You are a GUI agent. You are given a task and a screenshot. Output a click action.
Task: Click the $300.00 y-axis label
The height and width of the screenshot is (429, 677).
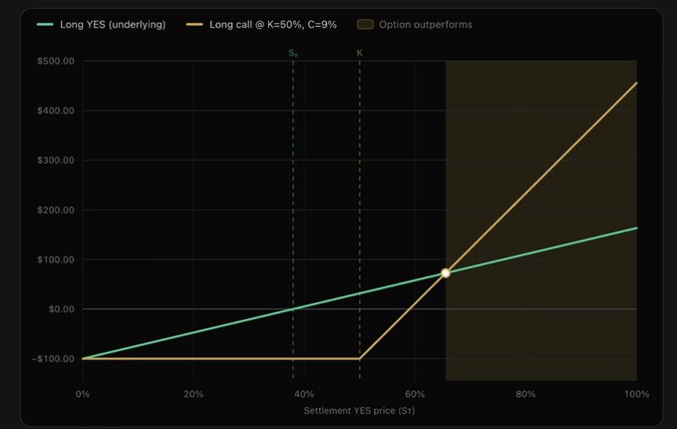56,161
